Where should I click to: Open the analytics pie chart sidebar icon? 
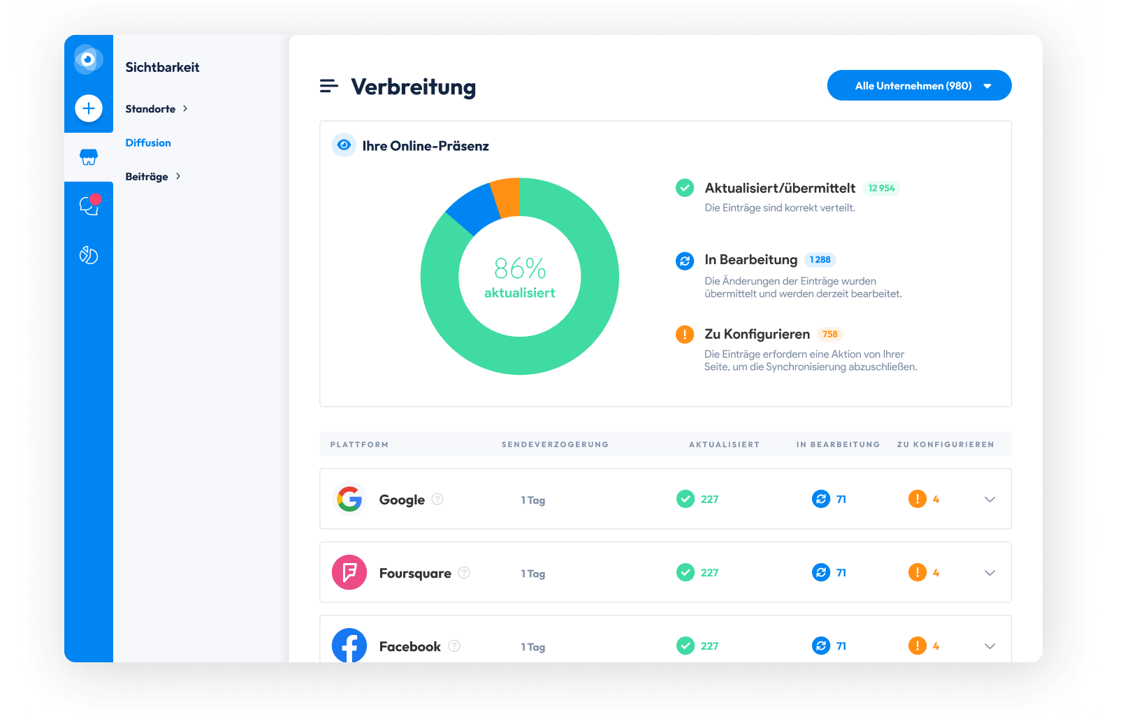tap(89, 255)
